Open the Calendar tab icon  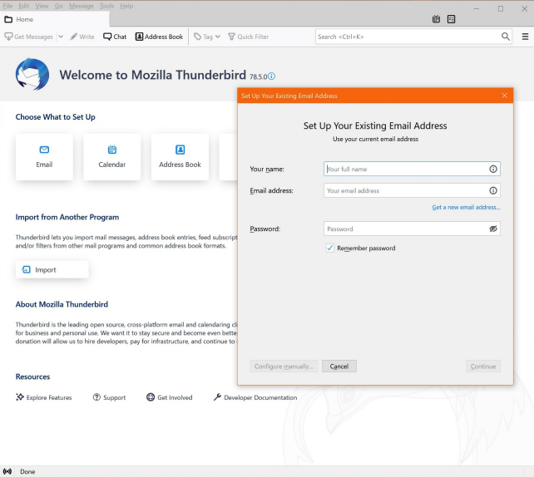[436, 19]
